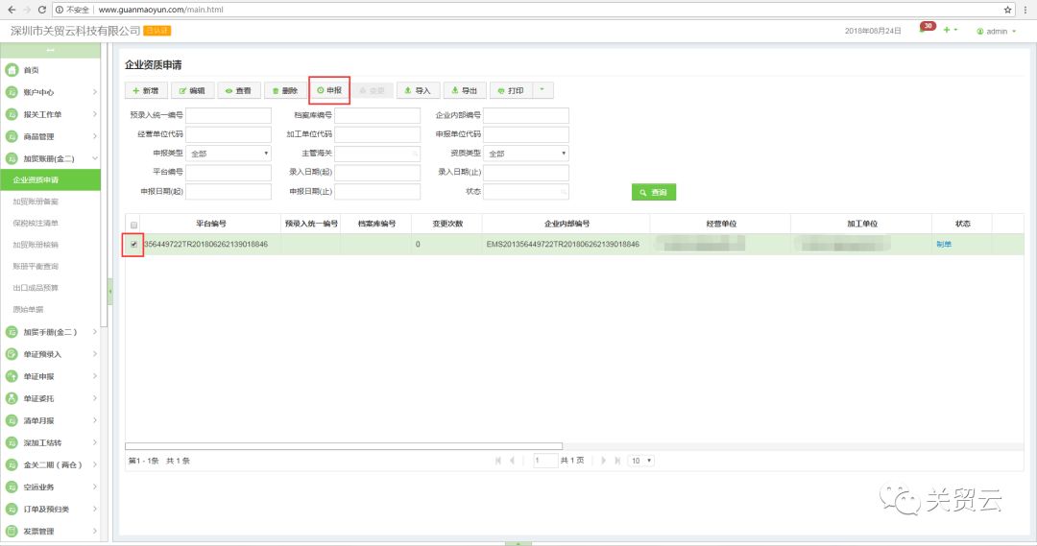Click the page number input box
1037x546 pixels.
(545, 460)
